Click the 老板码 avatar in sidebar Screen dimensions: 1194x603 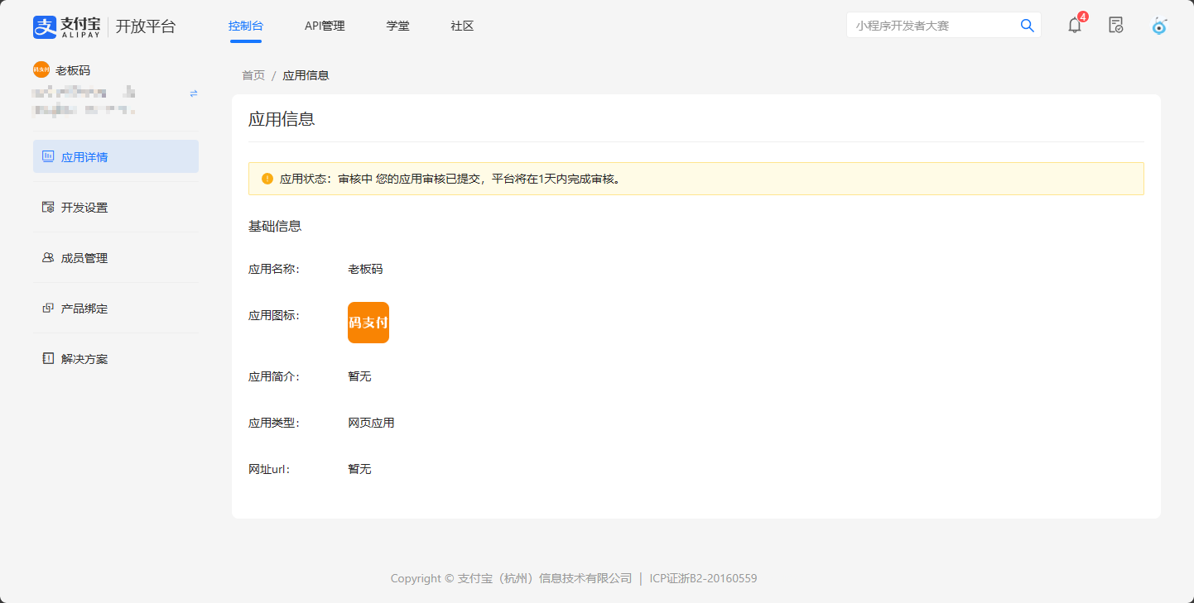tap(41, 70)
